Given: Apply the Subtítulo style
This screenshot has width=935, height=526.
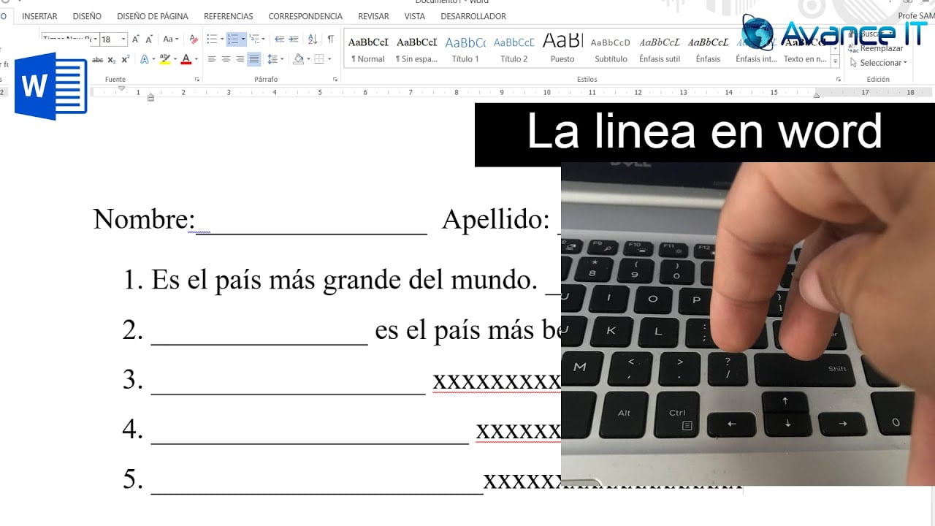Looking at the screenshot, I should (611, 50).
